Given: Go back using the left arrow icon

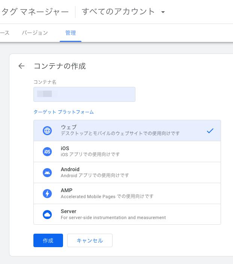Looking at the screenshot, I should (21, 66).
